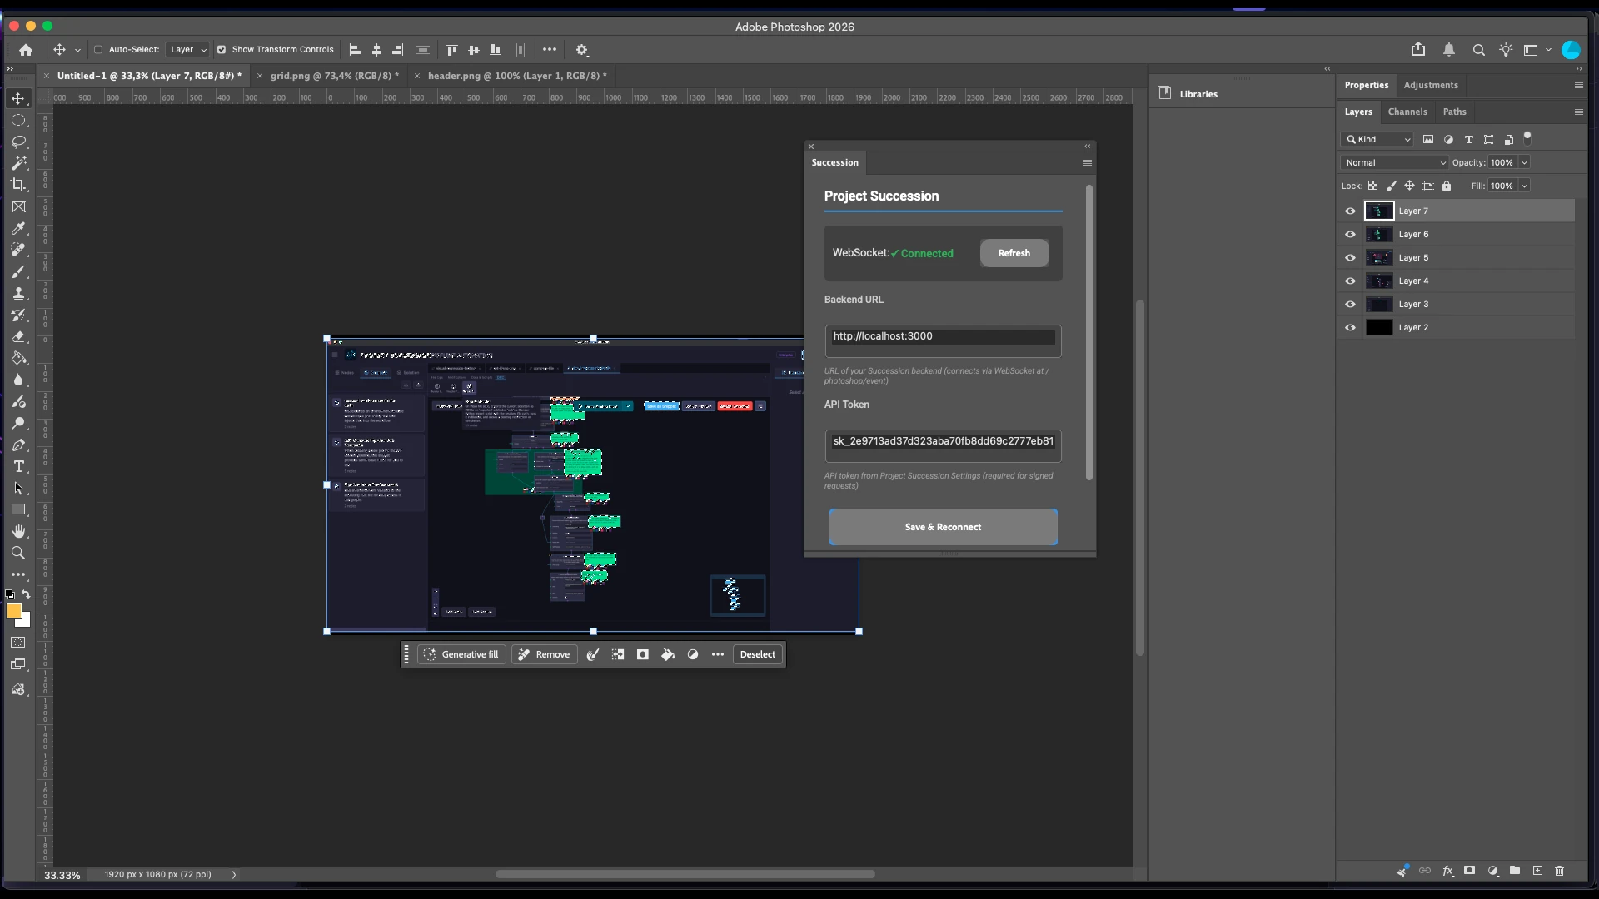The image size is (1599, 899).
Task: Switch to the Adjustments tab
Action: coord(1431,85)
